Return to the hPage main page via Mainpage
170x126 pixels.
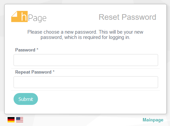pos(153,120)
